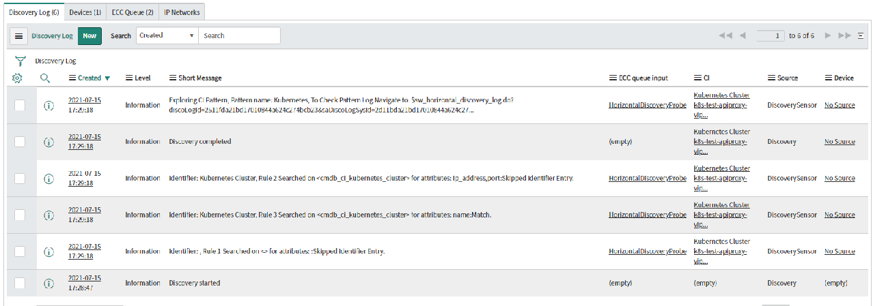This screenshot has width=873, height=306.
Task: Click the New button
Action: coord(89,36)
